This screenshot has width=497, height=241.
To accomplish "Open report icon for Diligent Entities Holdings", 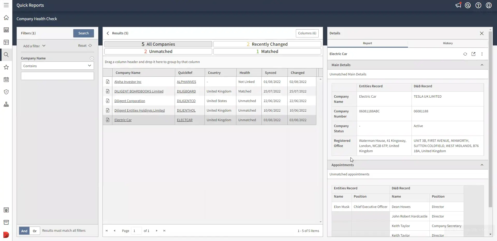I will (x=107, y=110).
